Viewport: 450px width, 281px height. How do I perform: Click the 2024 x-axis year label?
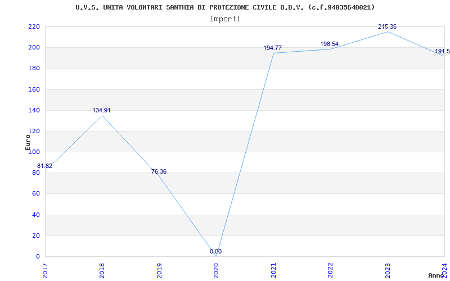coord(444,270)
